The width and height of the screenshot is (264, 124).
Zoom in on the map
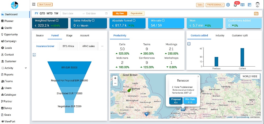pyautogui.click(x=115, y=78)
